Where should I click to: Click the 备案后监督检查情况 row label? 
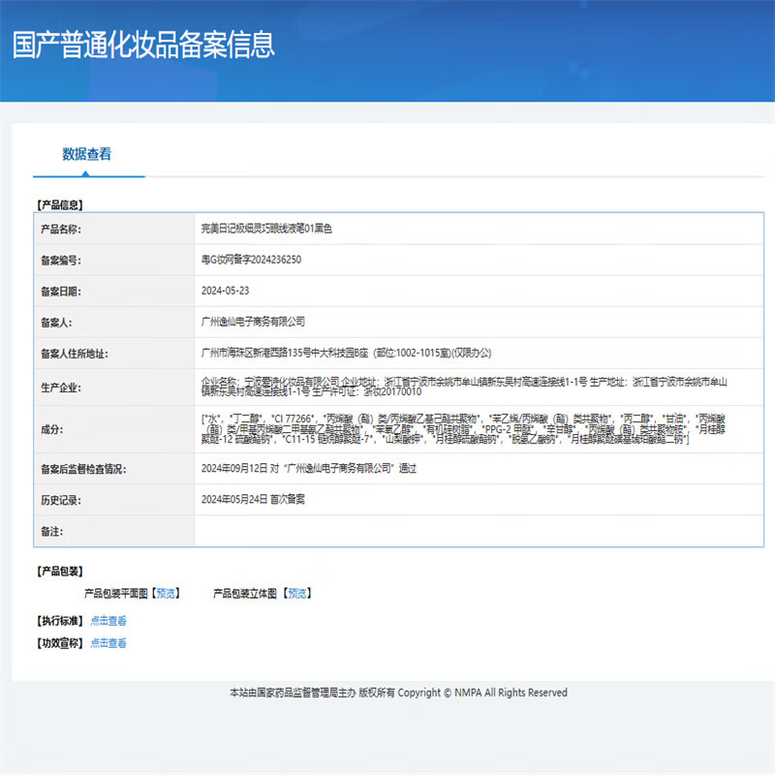(x=97, y=469)
